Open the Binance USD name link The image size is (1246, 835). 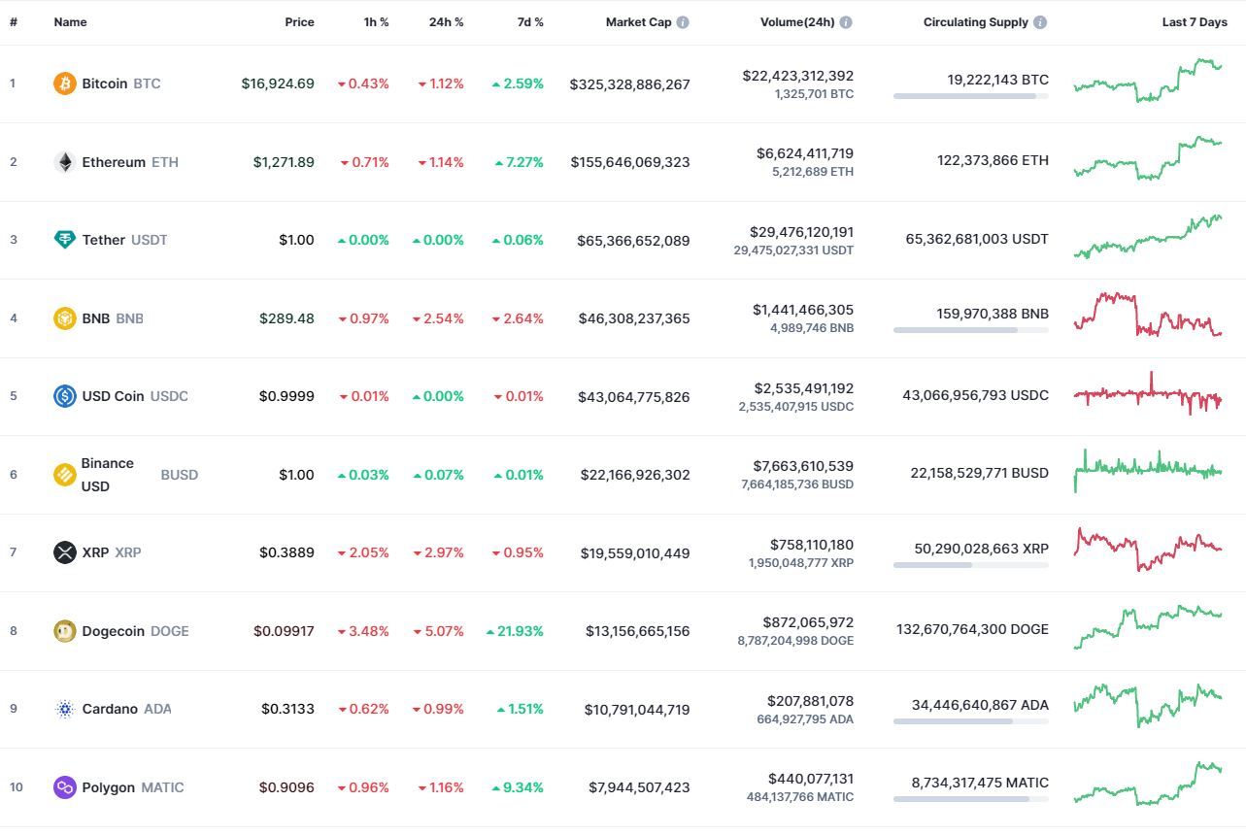[108, 475]
